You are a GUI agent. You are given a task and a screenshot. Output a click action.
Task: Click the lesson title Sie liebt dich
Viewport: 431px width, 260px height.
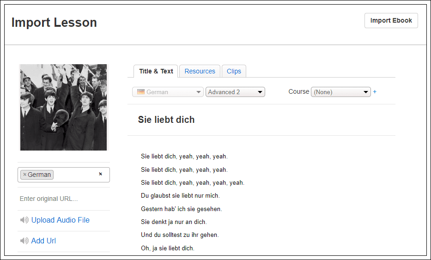[166, 120]
